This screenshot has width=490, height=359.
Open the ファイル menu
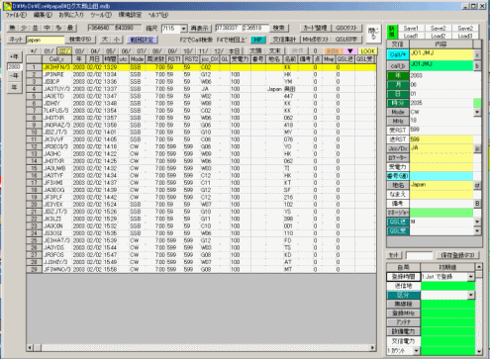[x=16, y=15]
